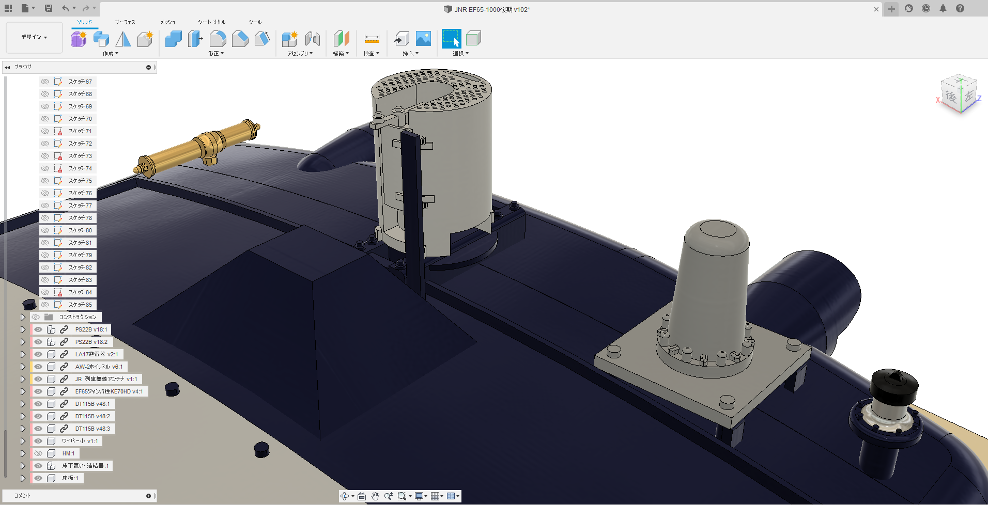Open the 選択 menu

point(461,53)
